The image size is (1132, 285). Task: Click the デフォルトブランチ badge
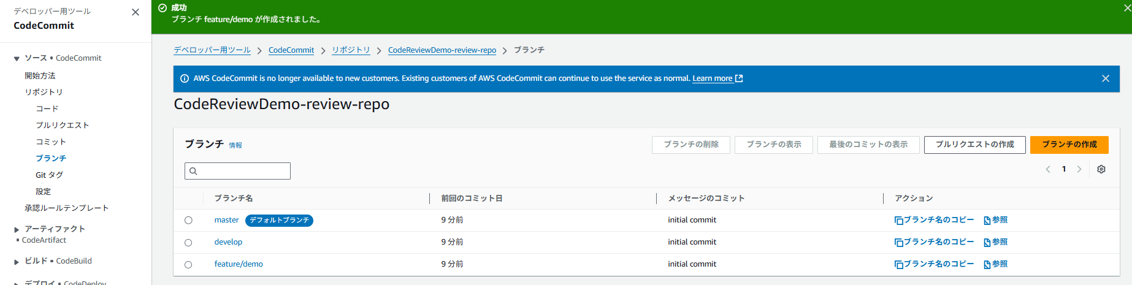[279, 221]
